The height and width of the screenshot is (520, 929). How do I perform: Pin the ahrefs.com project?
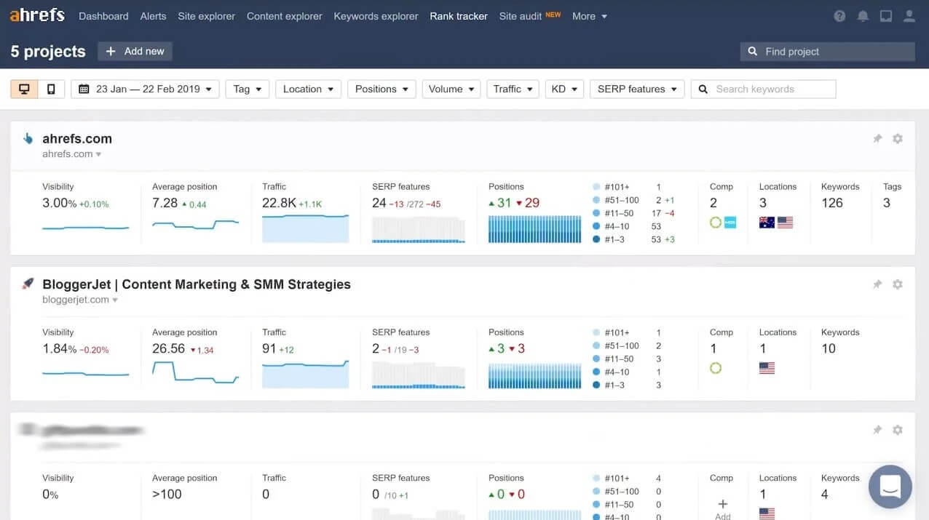(x=877, y=139)
